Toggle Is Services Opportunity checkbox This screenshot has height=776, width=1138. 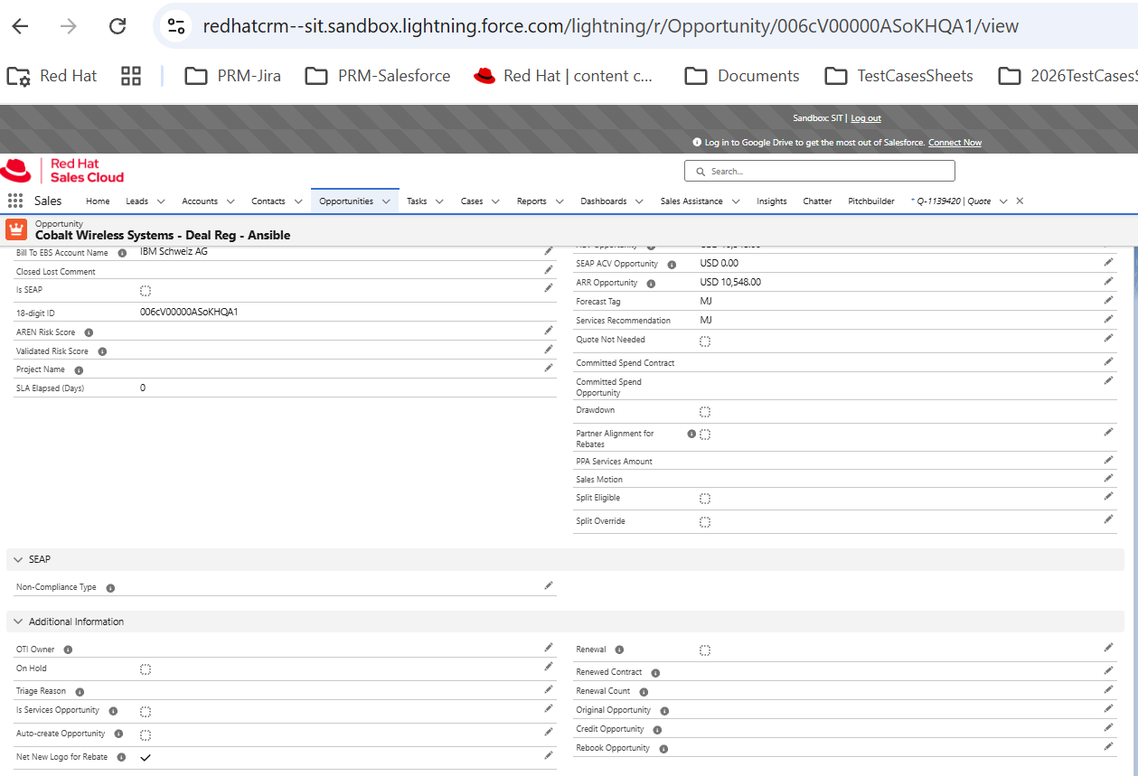click(146, 712)
